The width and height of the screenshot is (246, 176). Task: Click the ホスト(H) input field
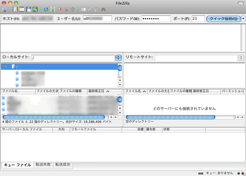coord(38,19)
